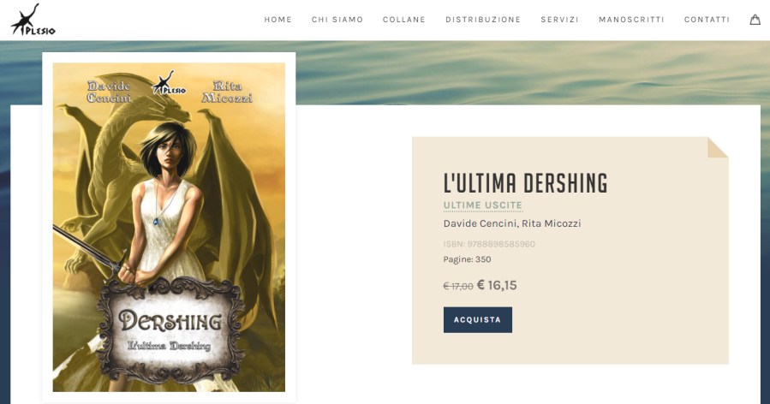
Task: Click the authors Davide Cencini, Rita Micozzi
Action: point(512,223)
